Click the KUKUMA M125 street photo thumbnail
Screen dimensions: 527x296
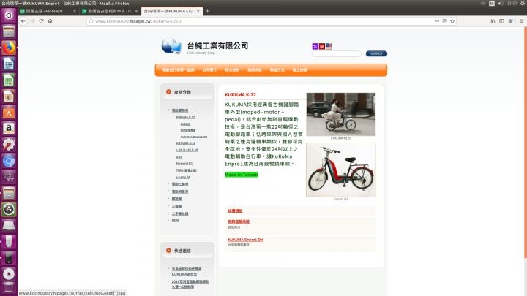click(x=341, y=114)
